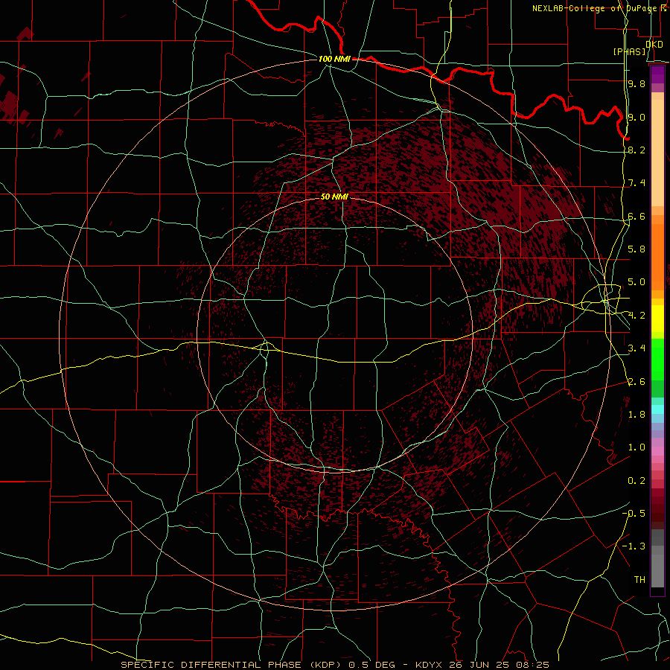Click the 1.0 legend value
Image resolution: width=670 pixels, height=670 pixels.
click(x=636, y=447)
